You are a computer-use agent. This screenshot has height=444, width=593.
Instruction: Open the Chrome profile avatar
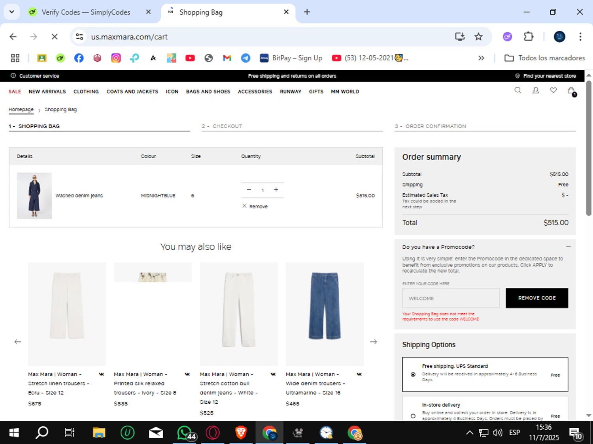coord(559,37)
